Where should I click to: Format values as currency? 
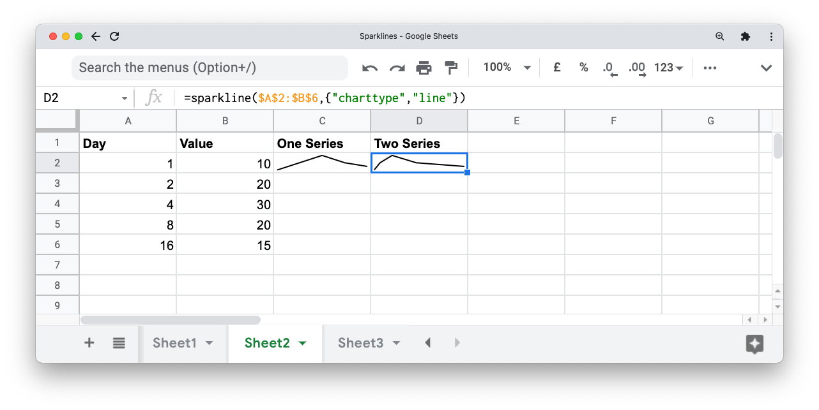[x=556, y=67]
